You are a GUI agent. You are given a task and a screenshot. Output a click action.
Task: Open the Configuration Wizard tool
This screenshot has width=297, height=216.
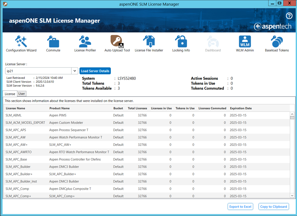pos(21,44)
